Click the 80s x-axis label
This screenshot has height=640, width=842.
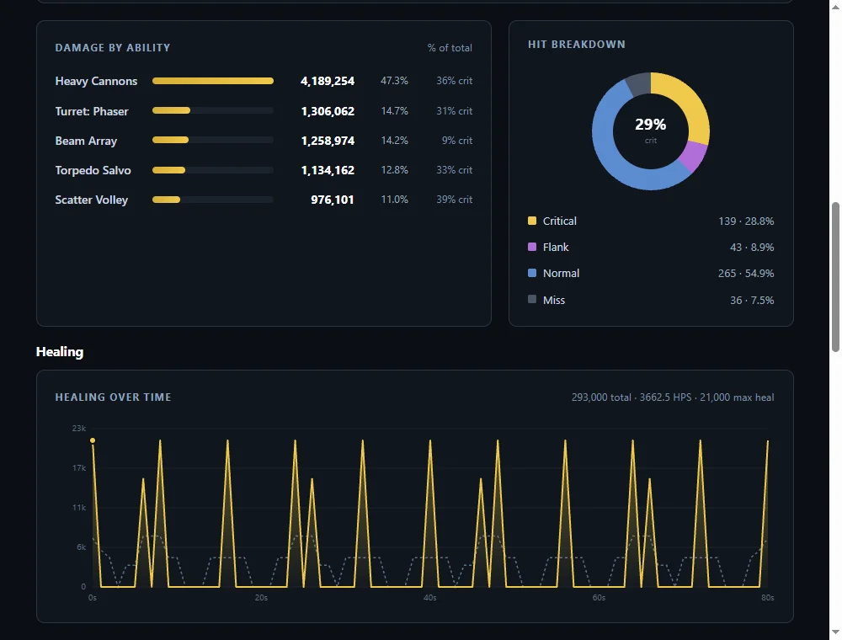[767, 598]
